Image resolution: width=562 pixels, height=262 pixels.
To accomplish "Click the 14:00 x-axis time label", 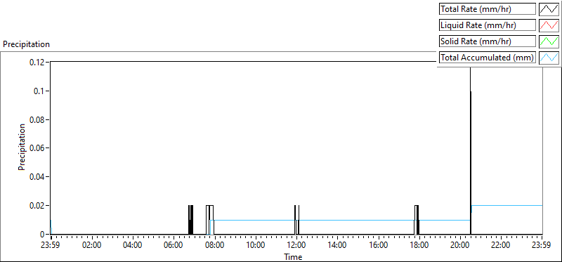I will click(x=337, y=246).
